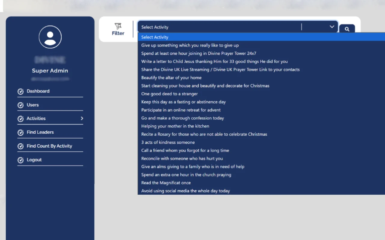This screenshot has width=385, height=240.
Task: Click the icon beside Logout
Action: [20, 160]
